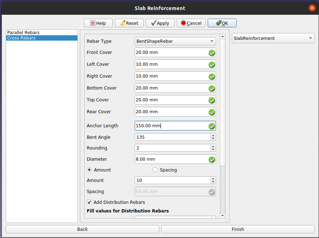Viewport: 319px width, 238px height.
Task: Reset the form with the Reset button
Action: click(129, 23)
